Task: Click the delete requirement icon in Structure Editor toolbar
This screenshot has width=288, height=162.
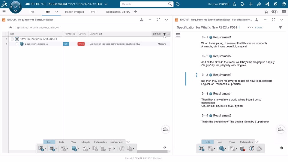Action: [x=103, y=148]
